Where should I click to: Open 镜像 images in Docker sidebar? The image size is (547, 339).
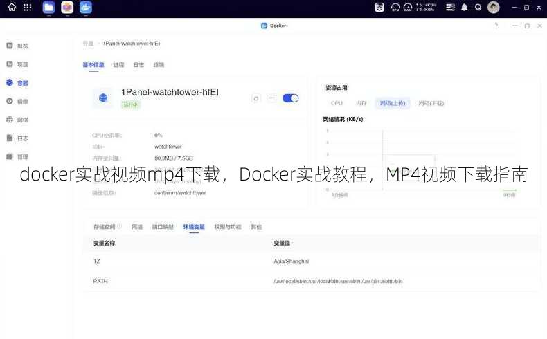17,102
